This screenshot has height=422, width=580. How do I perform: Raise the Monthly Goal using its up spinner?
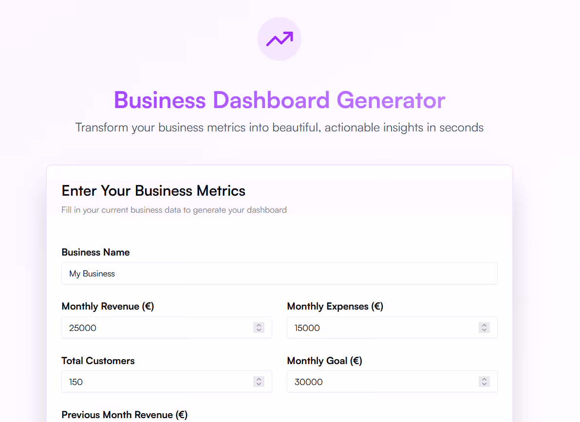pos(484,379)
